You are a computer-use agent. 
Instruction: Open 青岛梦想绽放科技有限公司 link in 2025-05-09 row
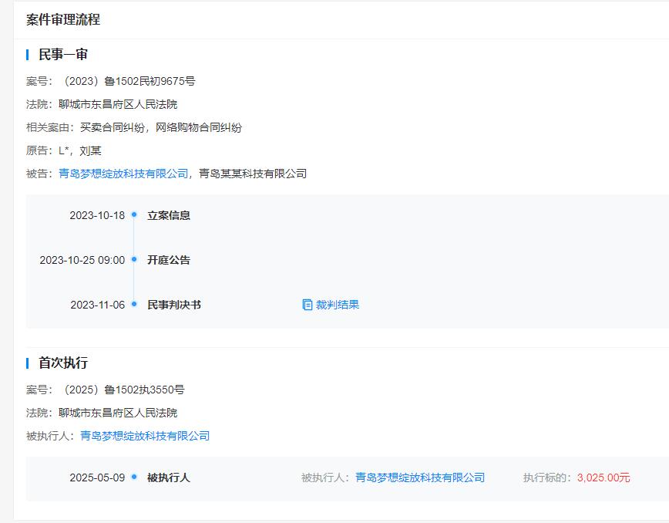coord(420,477)
